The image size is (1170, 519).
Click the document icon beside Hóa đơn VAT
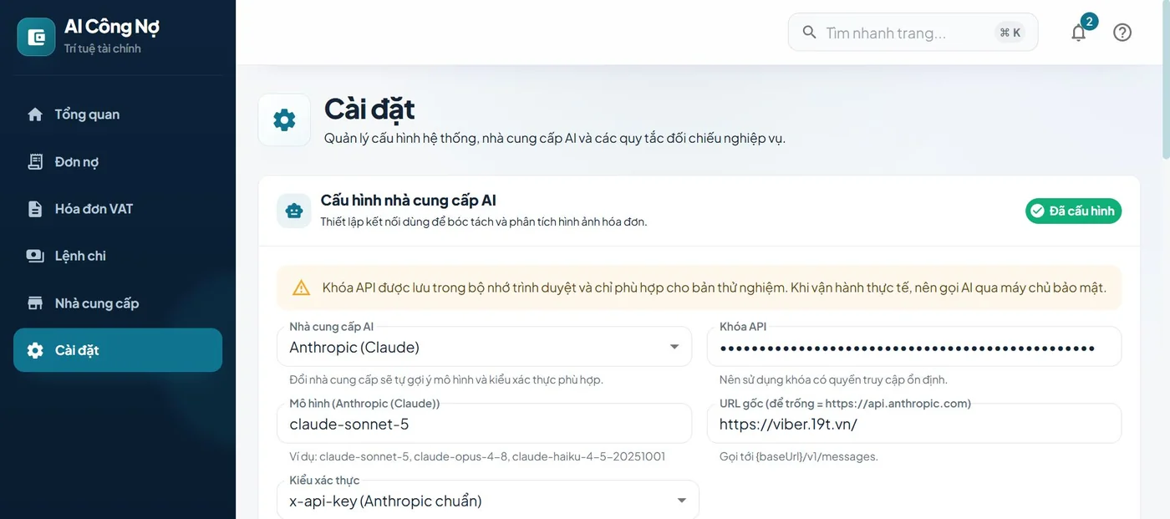pos(35,209)
